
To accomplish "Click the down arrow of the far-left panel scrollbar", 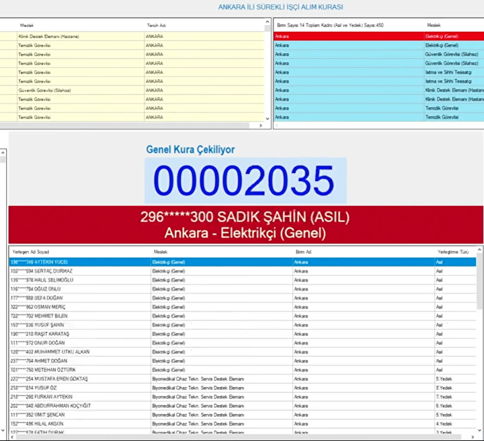I will 3,430.
